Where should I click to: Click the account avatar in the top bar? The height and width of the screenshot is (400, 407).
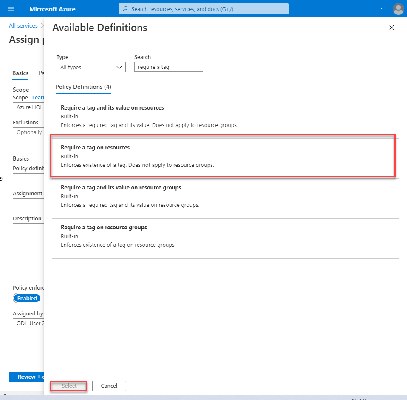click(x=398, y=9)
